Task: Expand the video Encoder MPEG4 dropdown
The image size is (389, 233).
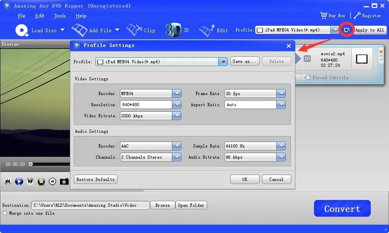Action: pyautogui.click(x=177, y=94)
